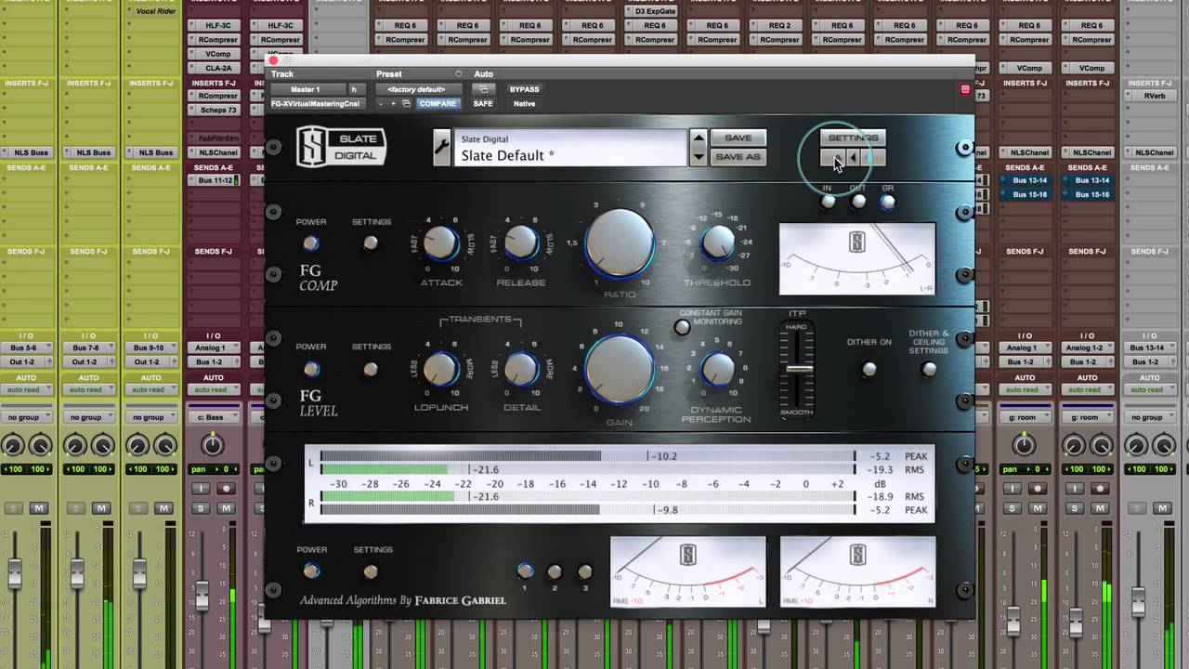Open the Auto plug-in automation enable icon
This screenshot has height=669, width=1189.
coord(484,89)
